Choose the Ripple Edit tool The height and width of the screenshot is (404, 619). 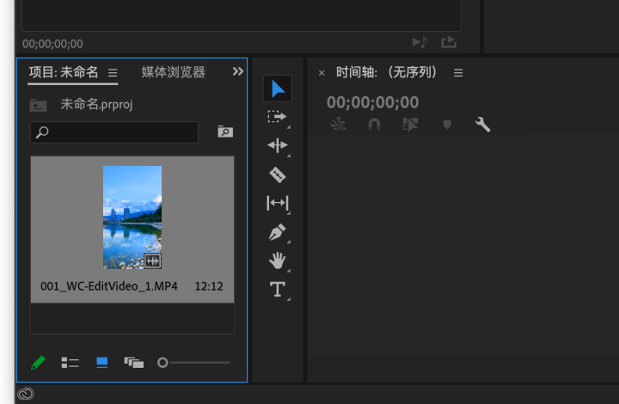tap(277, 145)
